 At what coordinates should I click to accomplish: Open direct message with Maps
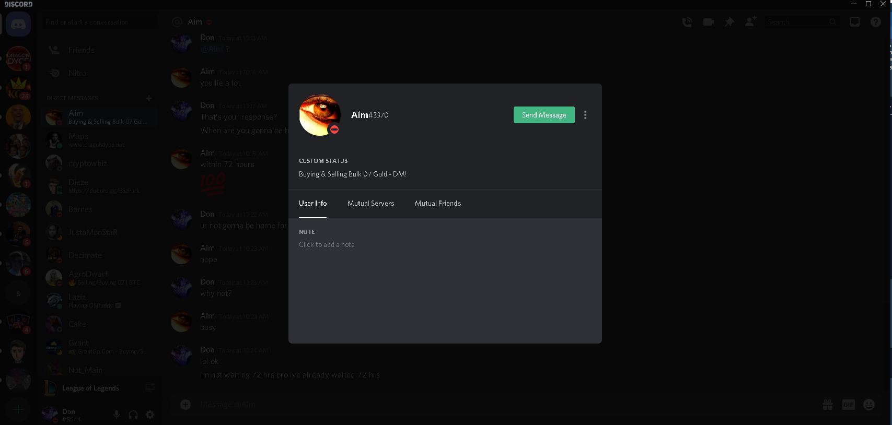(99, 140)
